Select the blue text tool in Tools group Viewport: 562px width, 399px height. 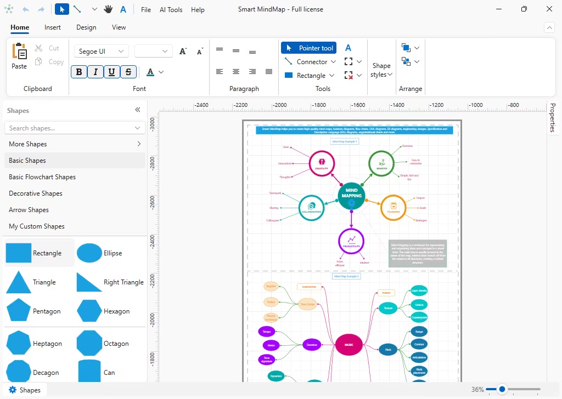pos(348,48)
